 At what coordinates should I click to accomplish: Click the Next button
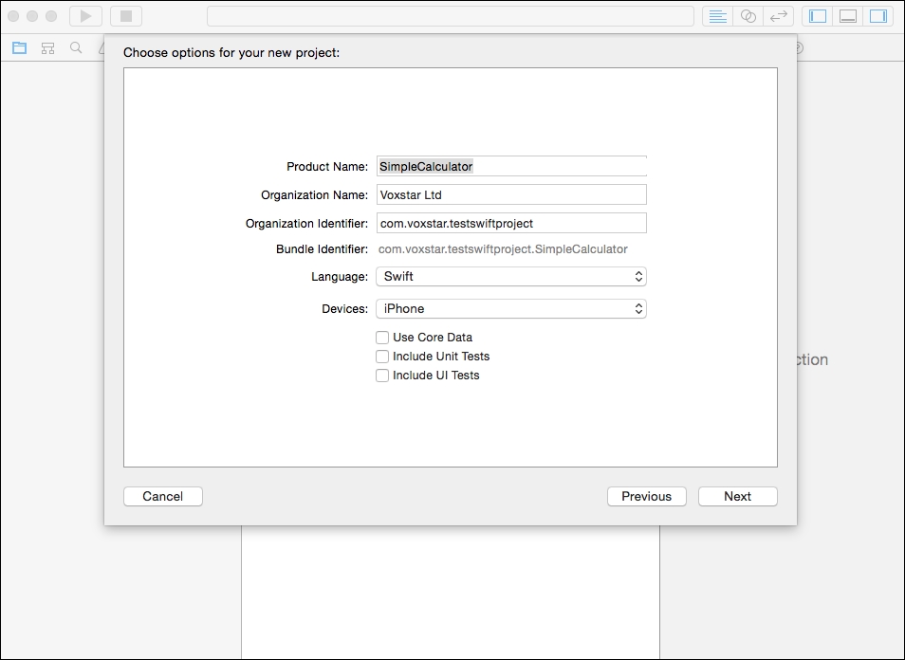738,497
